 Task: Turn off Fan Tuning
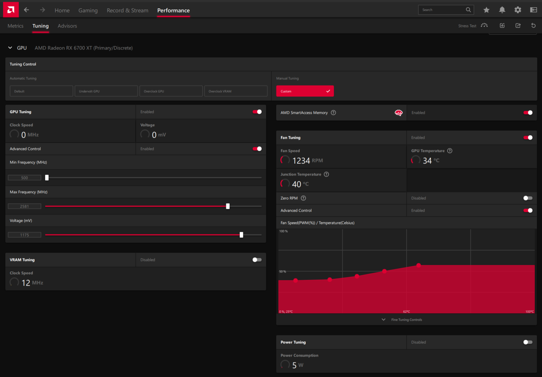(528, 138)
